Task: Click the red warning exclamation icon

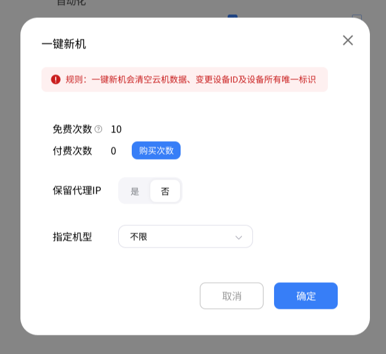Action: pyautogui.click(x=56, y=79)
